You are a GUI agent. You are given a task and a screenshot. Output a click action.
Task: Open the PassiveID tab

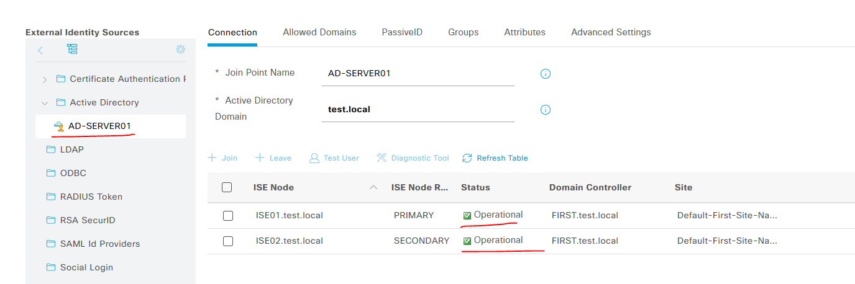coord(402,32)
